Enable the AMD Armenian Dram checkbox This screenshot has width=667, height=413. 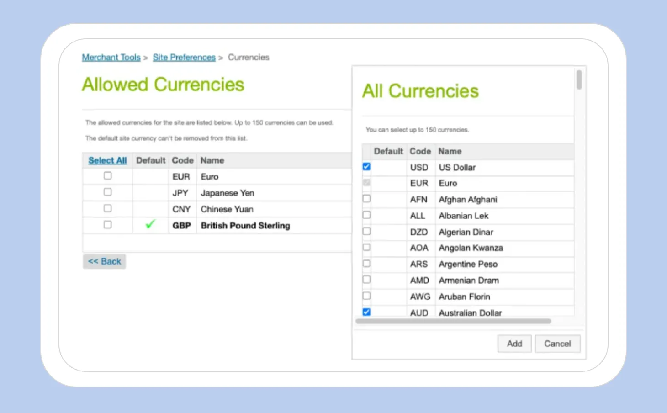coord(366,280)
